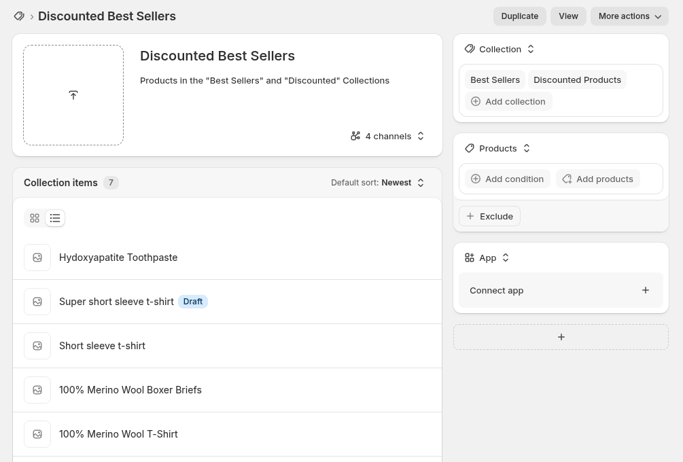
Task: Open 100% Merino Wool T-Shirt
Action: tap(118, 434)
